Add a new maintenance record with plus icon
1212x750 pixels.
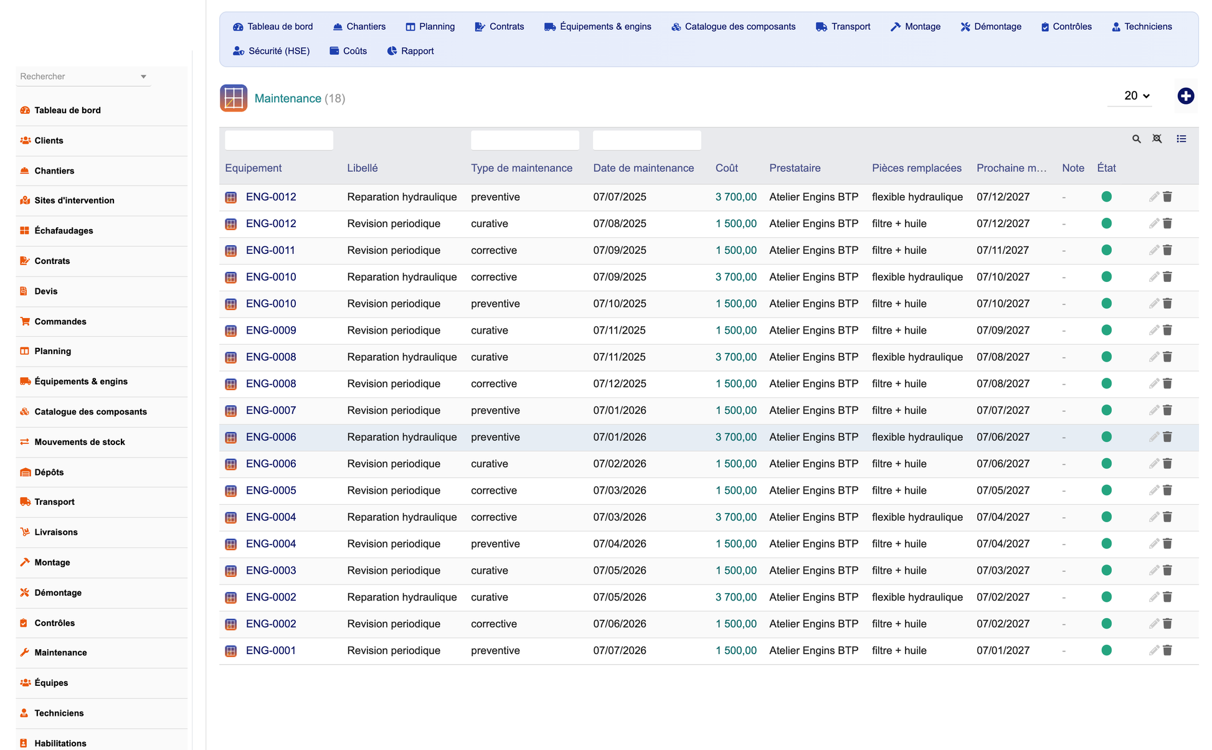pyautogui.click(x=1185, y=96)
